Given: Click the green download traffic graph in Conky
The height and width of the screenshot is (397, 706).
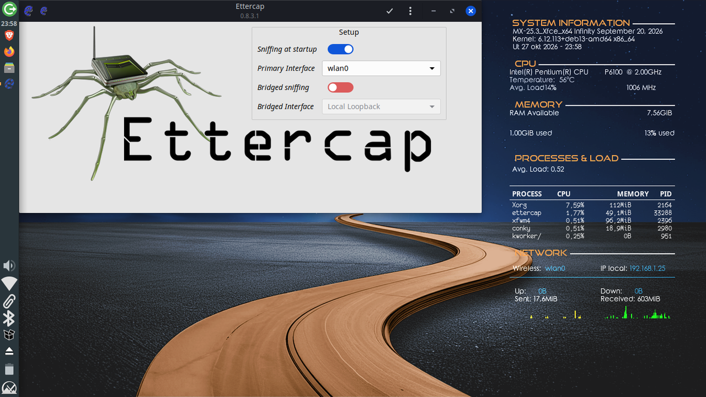Looking at the screenshot, I should pyautogui.click(x=637, y=313).
